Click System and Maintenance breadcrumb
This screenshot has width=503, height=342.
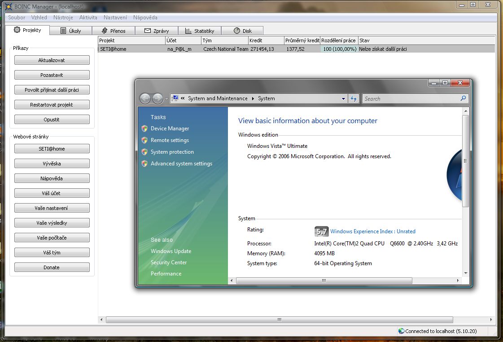(x=218, y=98)
